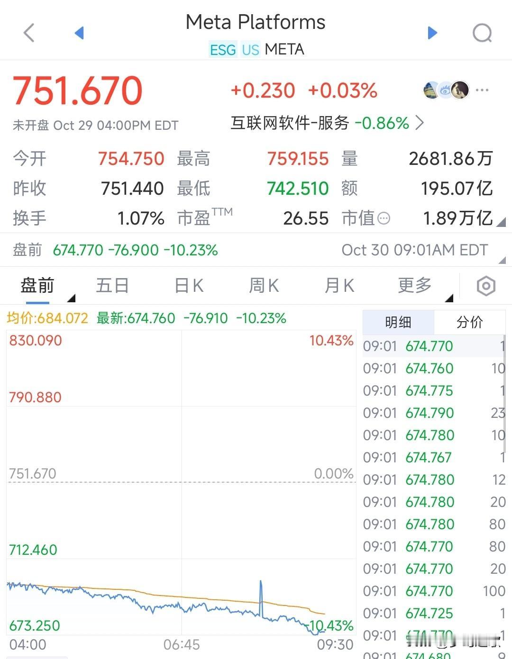
Task: Expand the 盘前 tab dropdown arrow
Action: coord(72,298)
